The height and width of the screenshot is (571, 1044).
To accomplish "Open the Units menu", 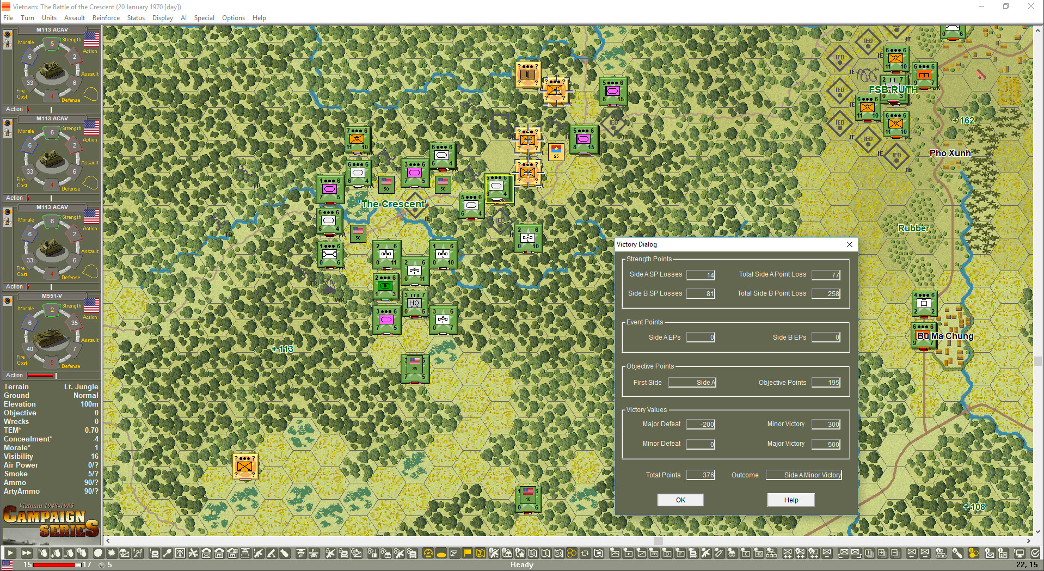I will point(49,18).
